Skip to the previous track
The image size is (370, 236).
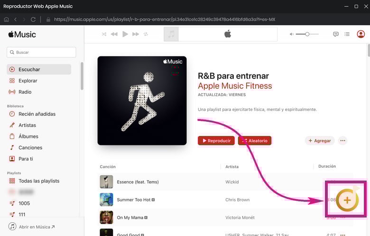click(x=114, y=34)
